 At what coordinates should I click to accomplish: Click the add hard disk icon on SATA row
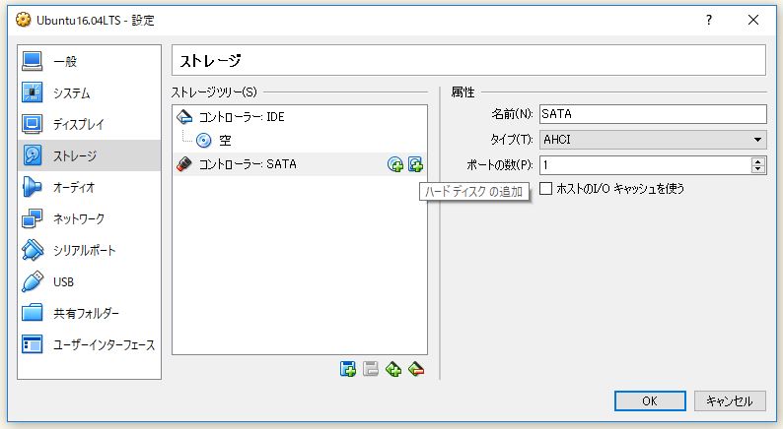point(415,164)
